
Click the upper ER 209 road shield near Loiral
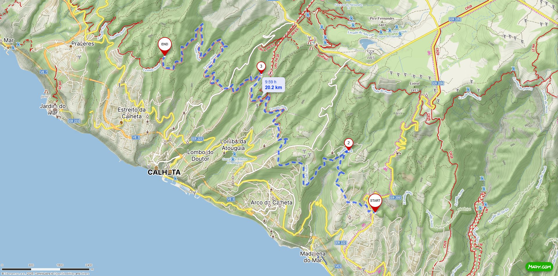click(438, 83)
